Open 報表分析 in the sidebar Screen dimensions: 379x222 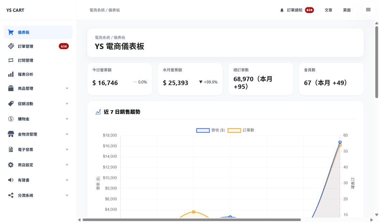pos(38,74)
